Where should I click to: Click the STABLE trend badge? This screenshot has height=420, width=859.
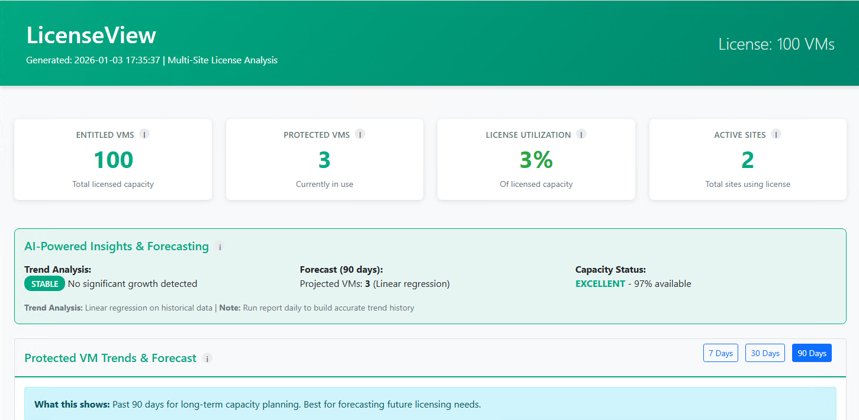(x=45, y=284)
